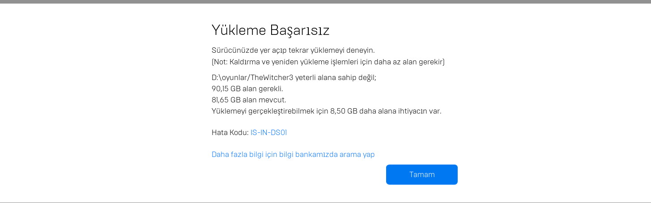Open the IS-IN-DS01 error code link
Screen dimensions: 651x203
pos(268,132)
